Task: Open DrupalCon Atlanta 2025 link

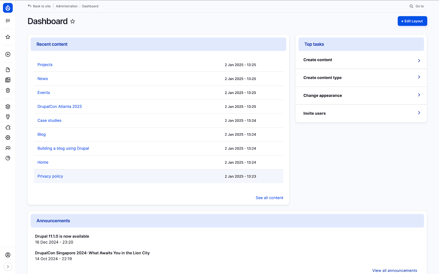Action: pos(60,107)
